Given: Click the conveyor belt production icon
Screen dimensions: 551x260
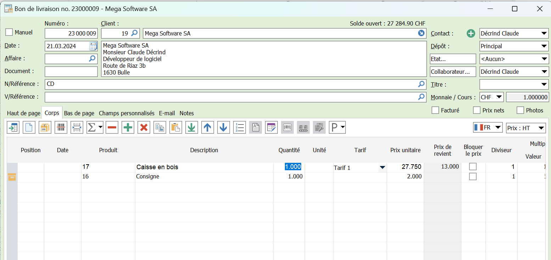Looking at the screenshot, I should (303, 127).
